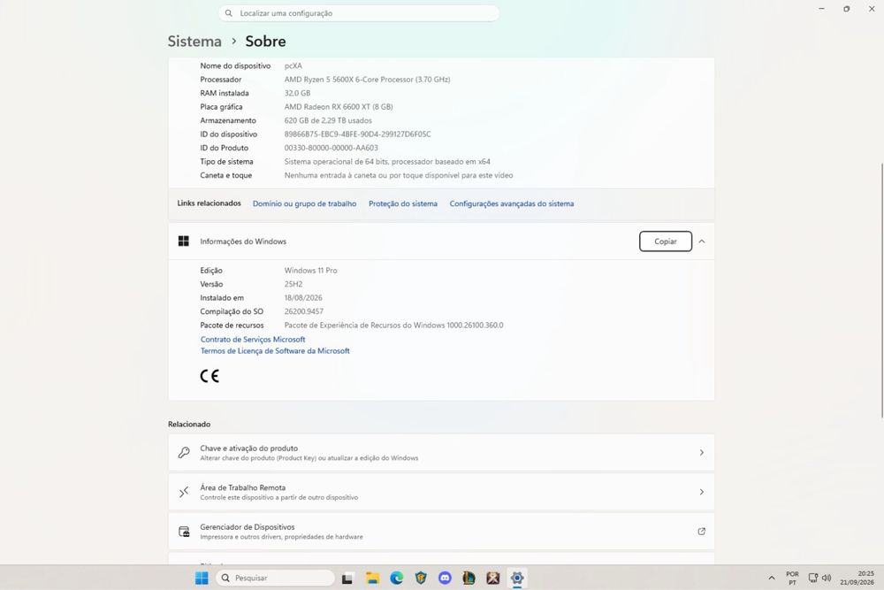Select the edition value Windows 11 Pro
The image size is (884, 590).
point(310,271)
